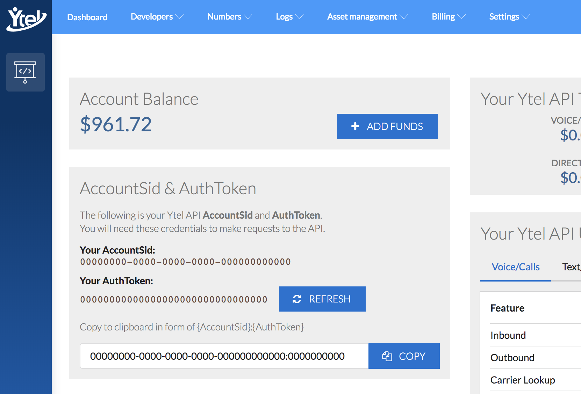This screenshot has width=581, height=394.
Task: Select the AuthToken value text
Action: pos(174,299)
